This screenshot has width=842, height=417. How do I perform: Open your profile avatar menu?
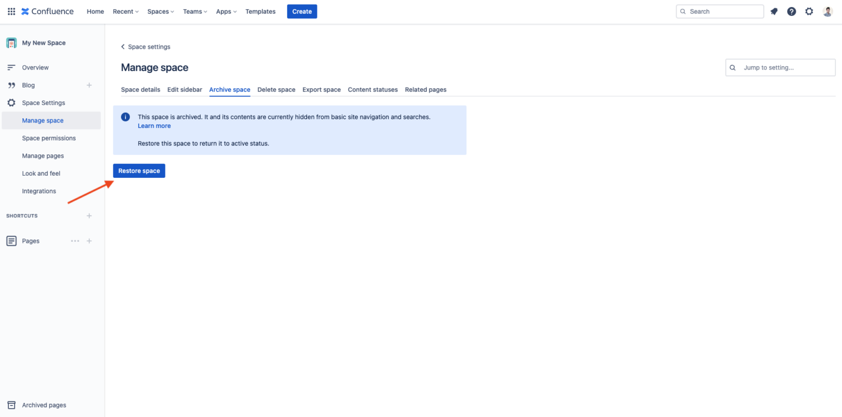click(827, 11)
